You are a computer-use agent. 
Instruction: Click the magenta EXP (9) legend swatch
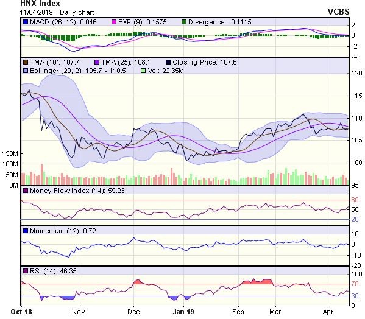[x=114, y=22]
